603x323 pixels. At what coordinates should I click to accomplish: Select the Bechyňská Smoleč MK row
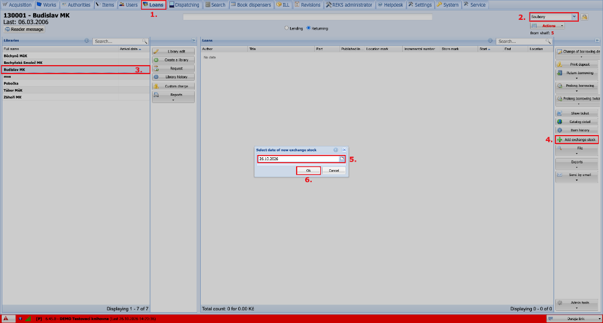(x=75, y=63)
